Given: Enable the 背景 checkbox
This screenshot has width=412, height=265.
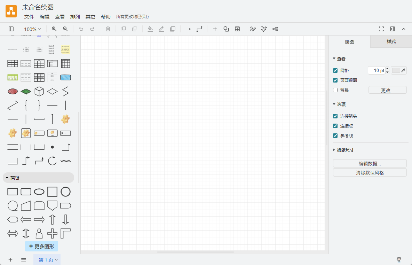Looking at the screenshot, I should coord(335,90).
